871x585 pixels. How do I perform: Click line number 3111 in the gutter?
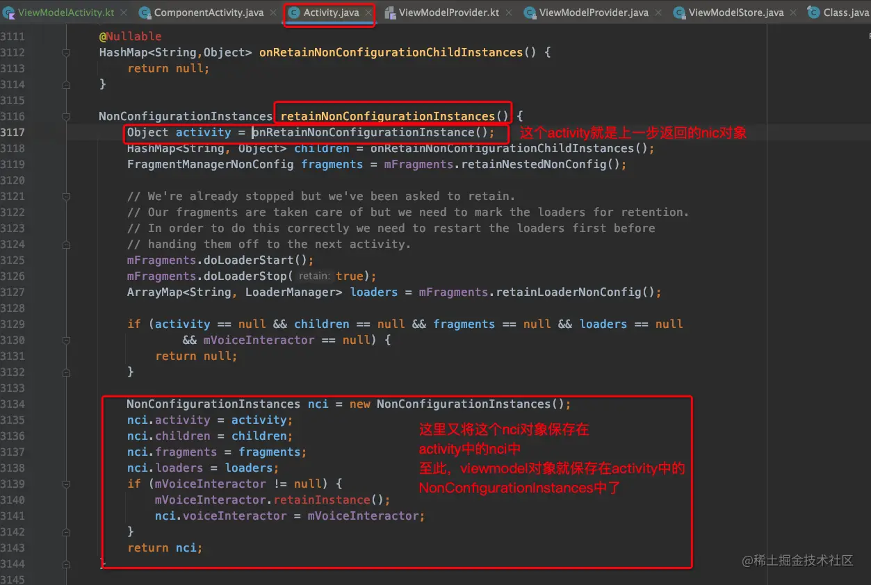(13, 36)
